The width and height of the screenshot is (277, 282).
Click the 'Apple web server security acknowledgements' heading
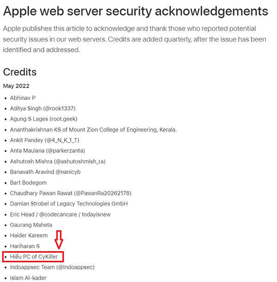click(135, 11)
